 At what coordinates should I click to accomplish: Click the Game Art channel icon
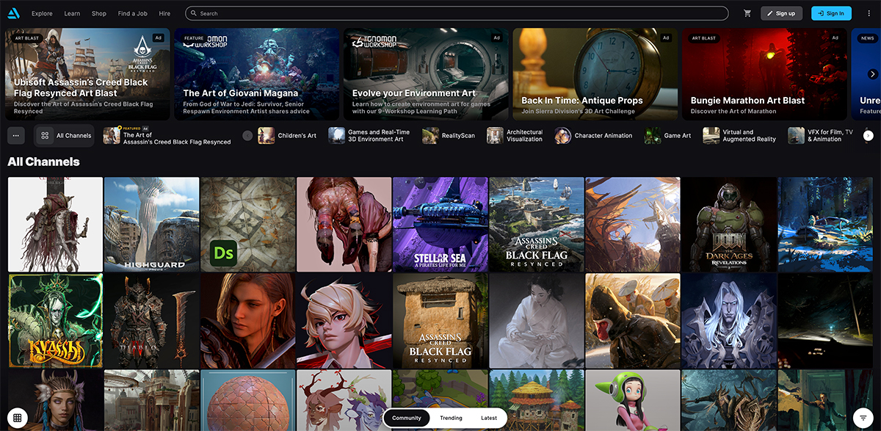click(653, 136)
